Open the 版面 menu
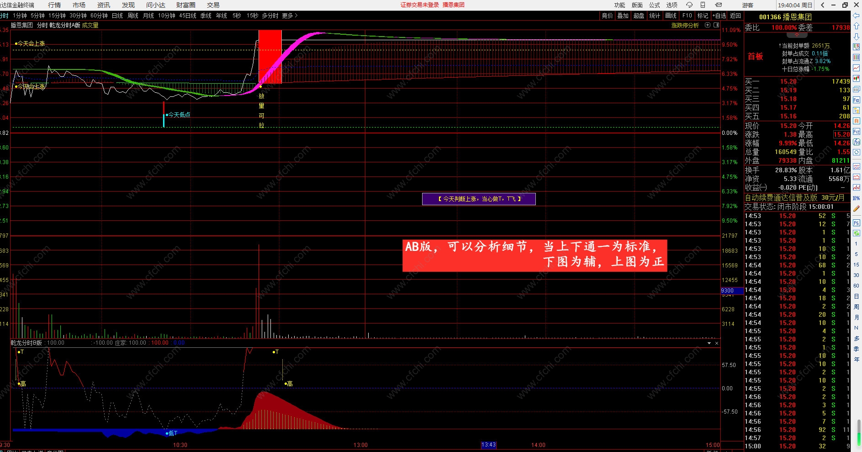Image resolution: width=862 pixels, height=452 pixels. (x=637, y=5)
